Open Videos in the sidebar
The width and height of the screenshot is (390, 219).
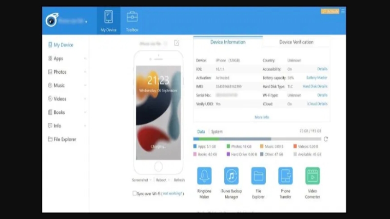(57, 99)
